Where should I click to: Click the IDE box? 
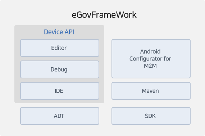(x=60, y=91)
